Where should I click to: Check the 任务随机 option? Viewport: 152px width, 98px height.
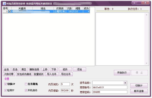pyautogui.click(x=26, y=84)
